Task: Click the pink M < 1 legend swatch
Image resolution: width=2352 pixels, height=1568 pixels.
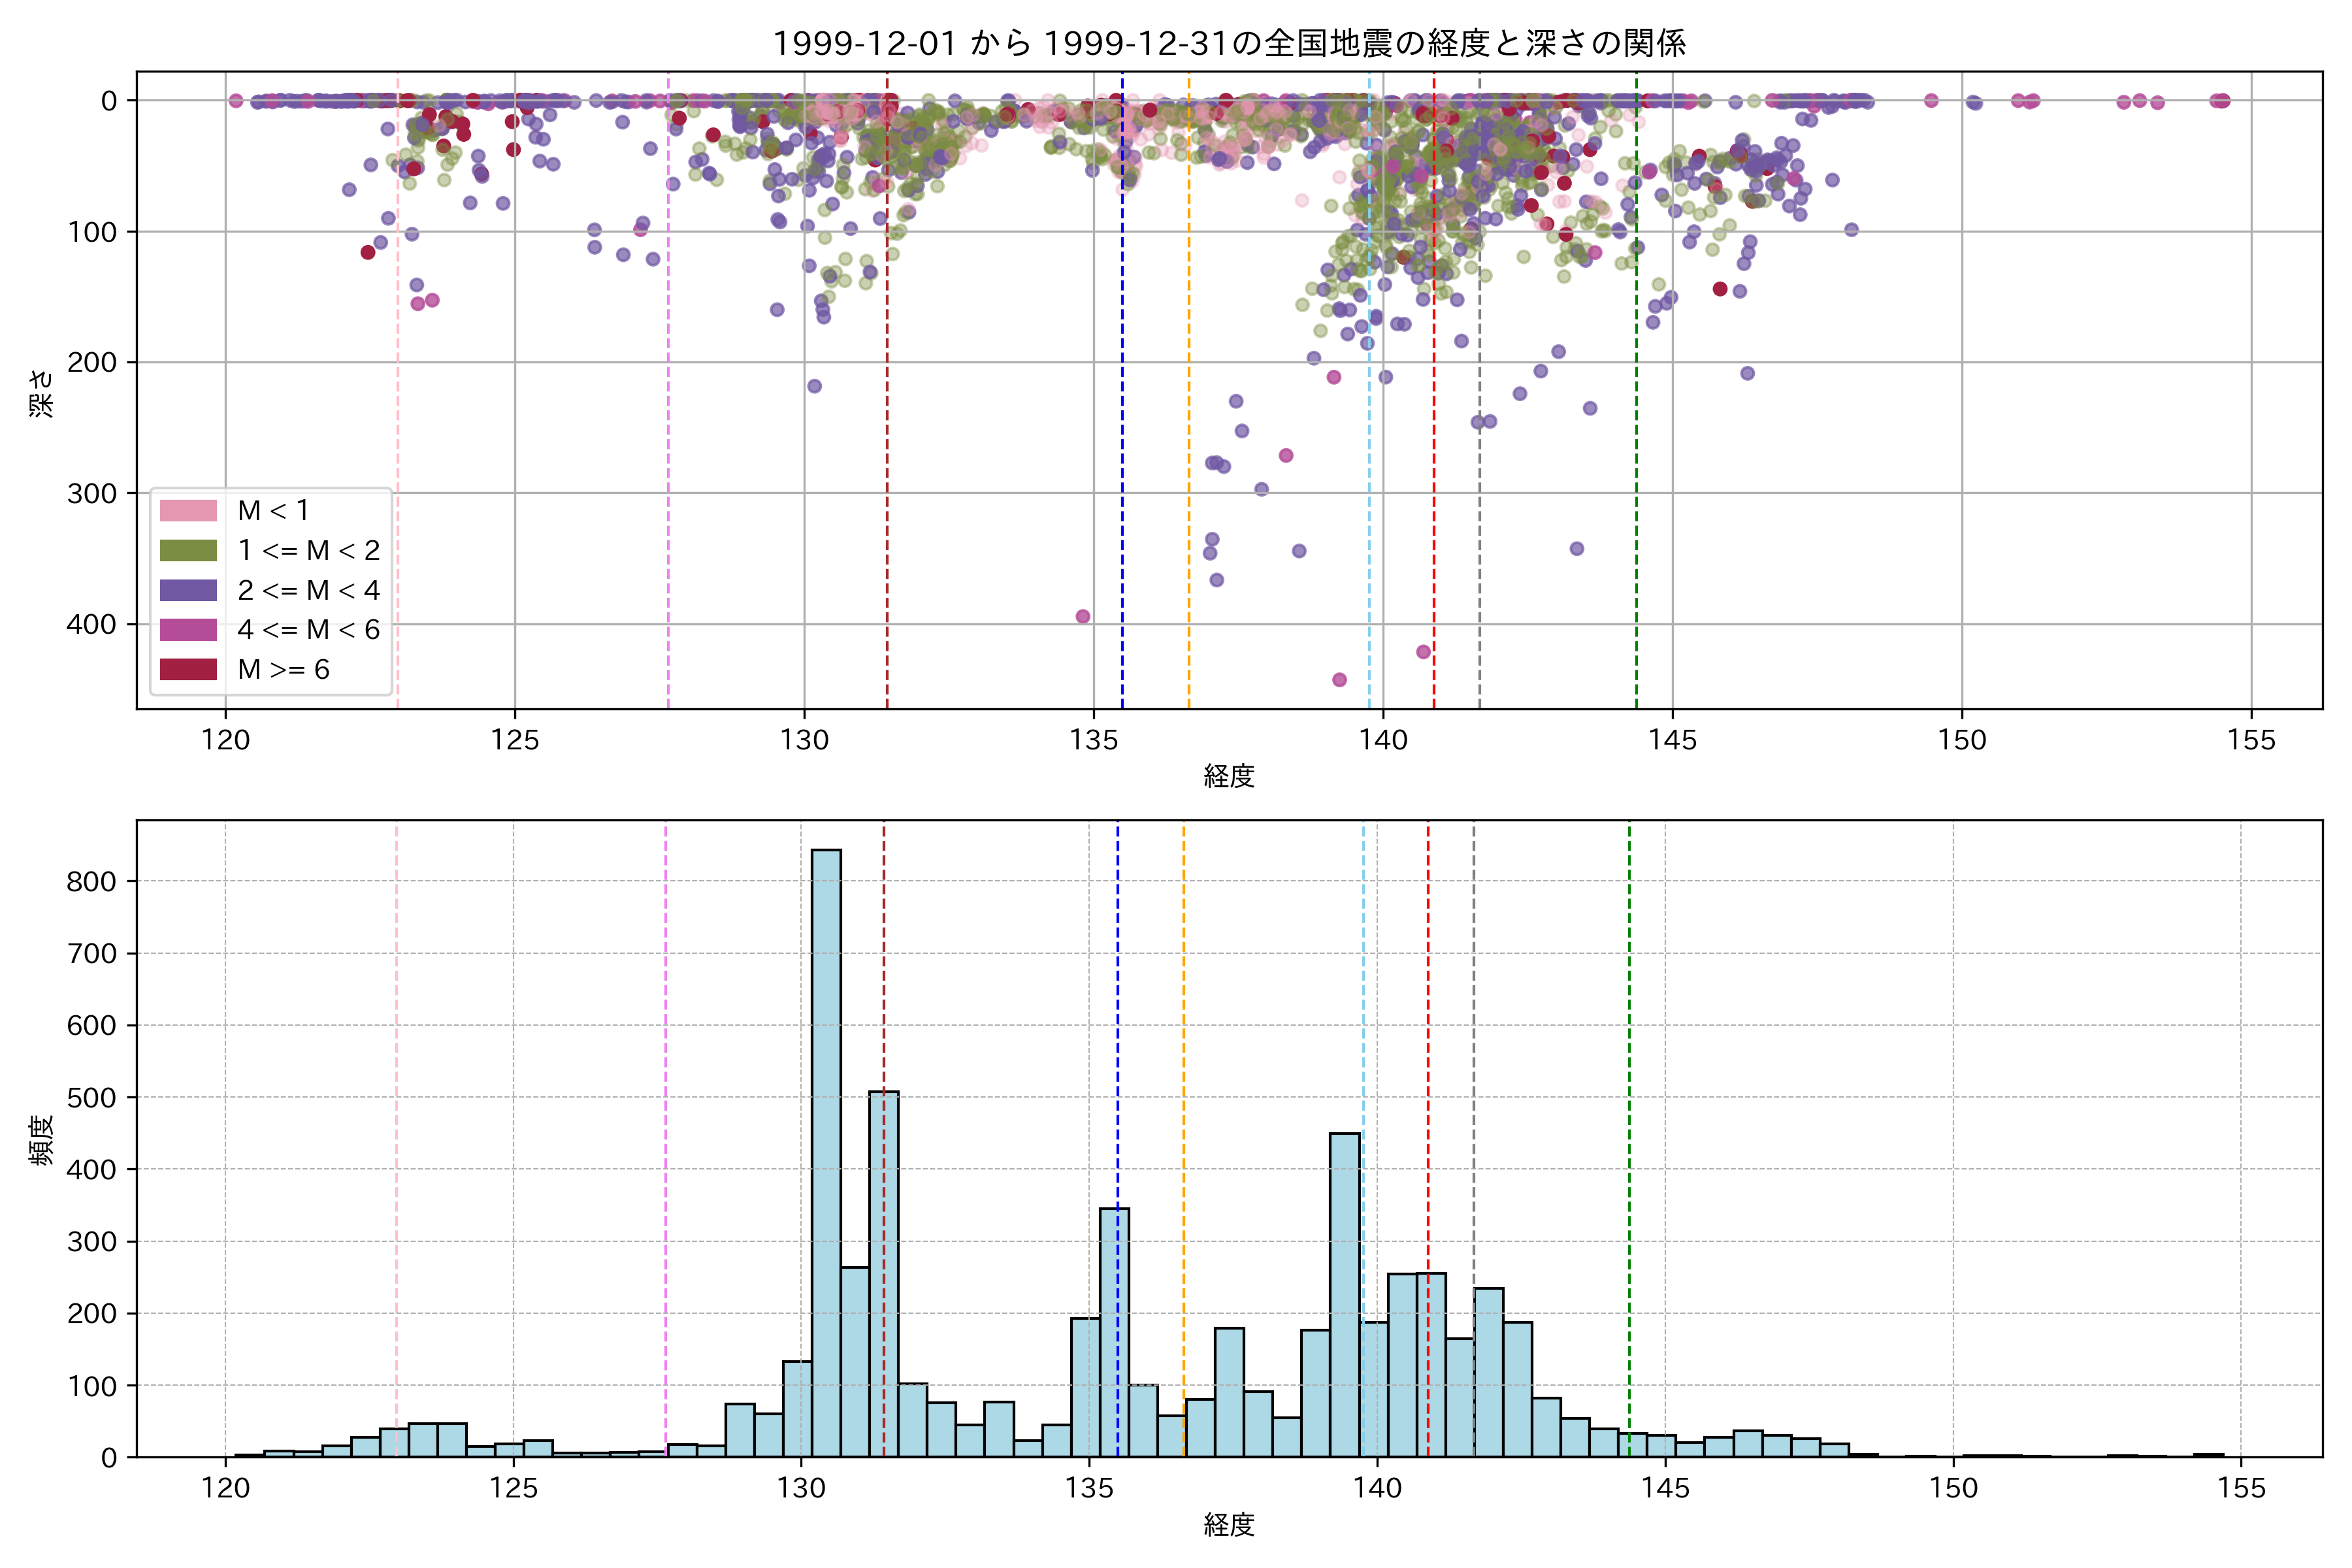Action: pyautogui.click(x=188, y=511)
